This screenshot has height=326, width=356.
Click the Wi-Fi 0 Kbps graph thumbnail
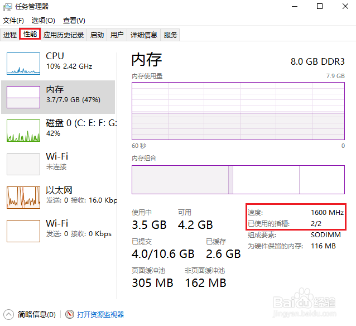(23, 231)
